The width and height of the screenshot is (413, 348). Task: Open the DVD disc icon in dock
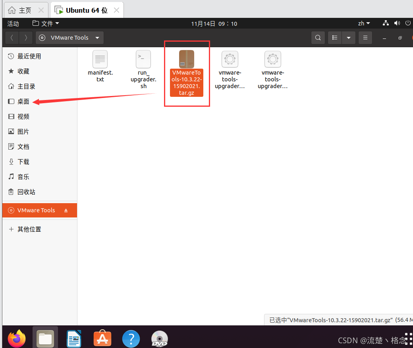tap(160, 339)
